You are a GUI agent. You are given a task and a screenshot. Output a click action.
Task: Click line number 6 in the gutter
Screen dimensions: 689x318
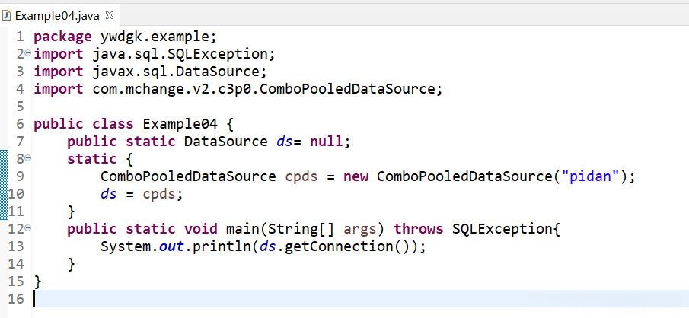click(x=19, y=124)
